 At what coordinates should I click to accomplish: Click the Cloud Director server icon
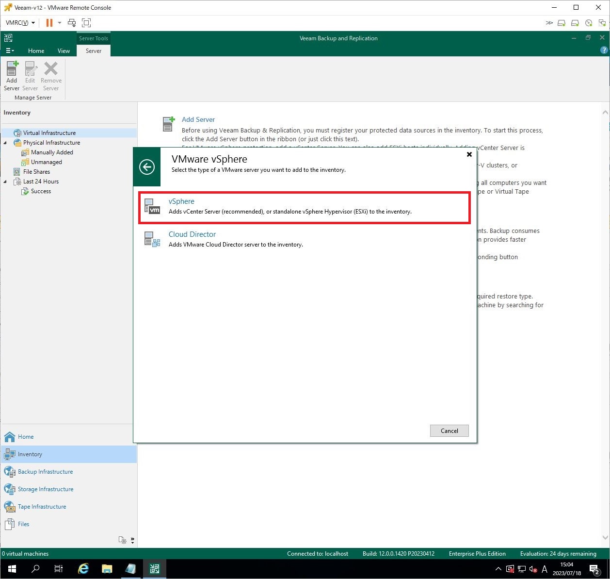(x=152, y=239)
